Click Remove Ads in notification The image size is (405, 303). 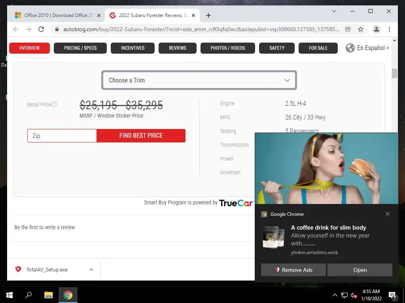pos(293,270)
